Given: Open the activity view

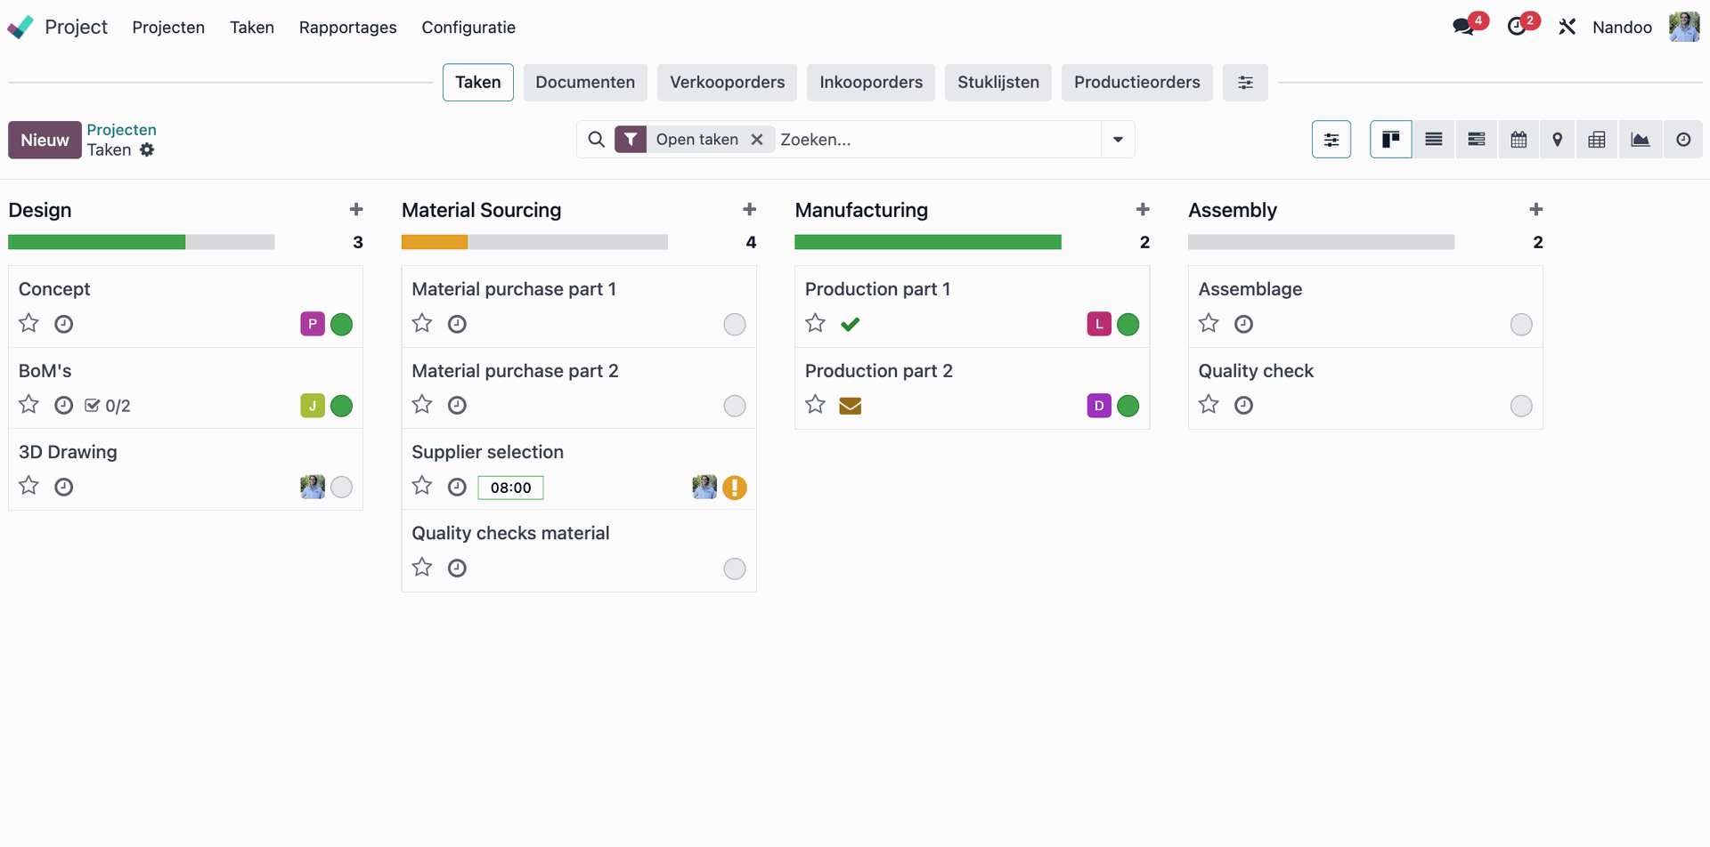Looking at the screenshot, I should click(1682, 139).
